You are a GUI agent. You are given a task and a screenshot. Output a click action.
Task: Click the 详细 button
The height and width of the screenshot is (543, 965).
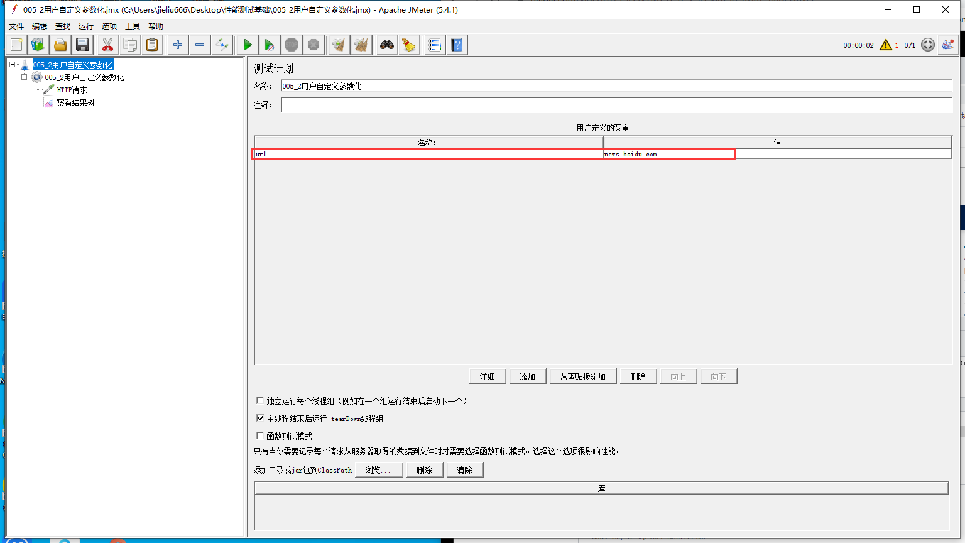pyautogui.click(x=488, y=376)
